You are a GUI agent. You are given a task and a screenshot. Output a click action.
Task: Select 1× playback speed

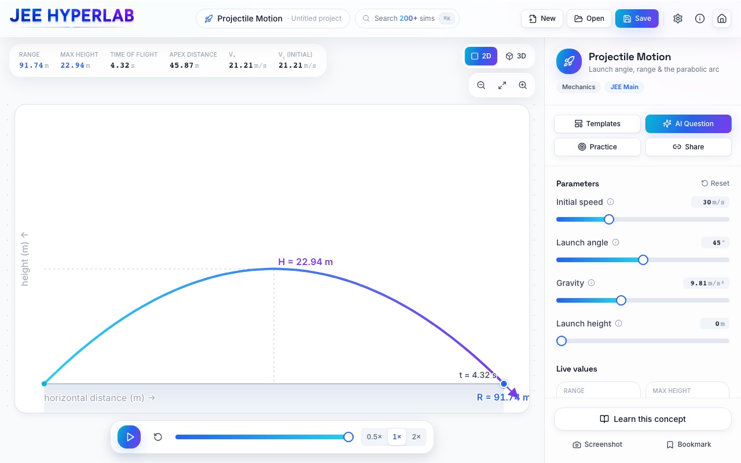(x=397, y=437)
